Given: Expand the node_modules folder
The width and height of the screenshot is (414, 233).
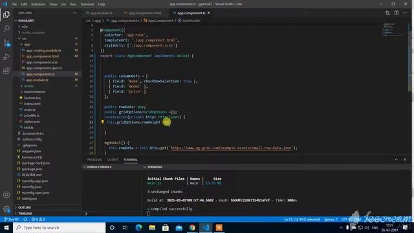Looking at the screenshot, I should pyautogui.click(x=33, y=32).
